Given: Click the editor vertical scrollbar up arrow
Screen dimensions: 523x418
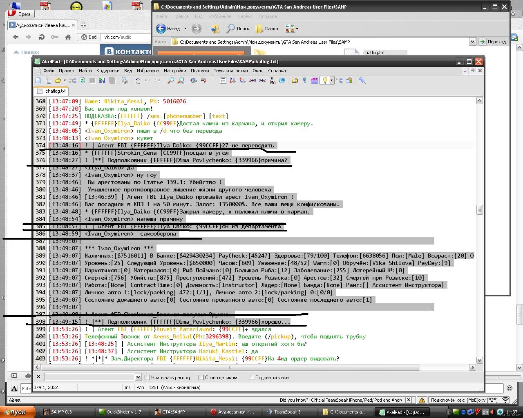Looking at the screenshot, I should click(x=480, y=101).
